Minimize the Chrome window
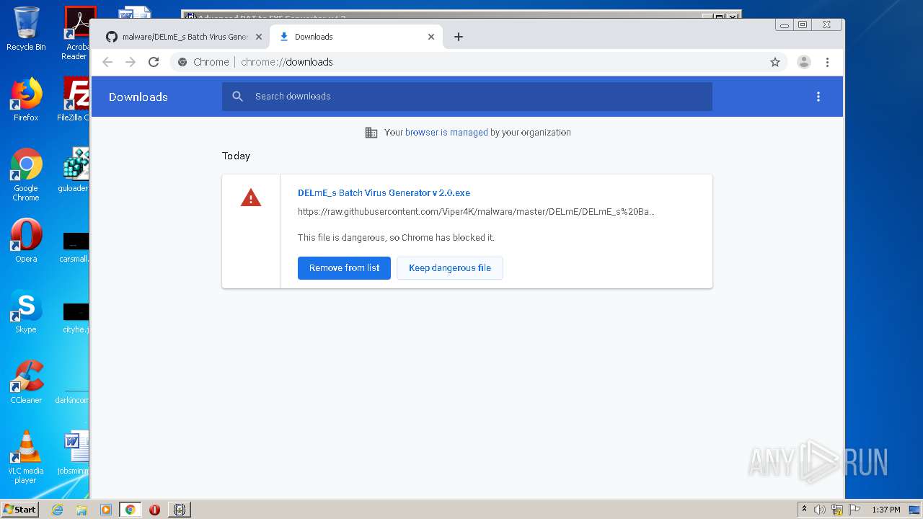The image size is (923, 519). tap(785, 25)
